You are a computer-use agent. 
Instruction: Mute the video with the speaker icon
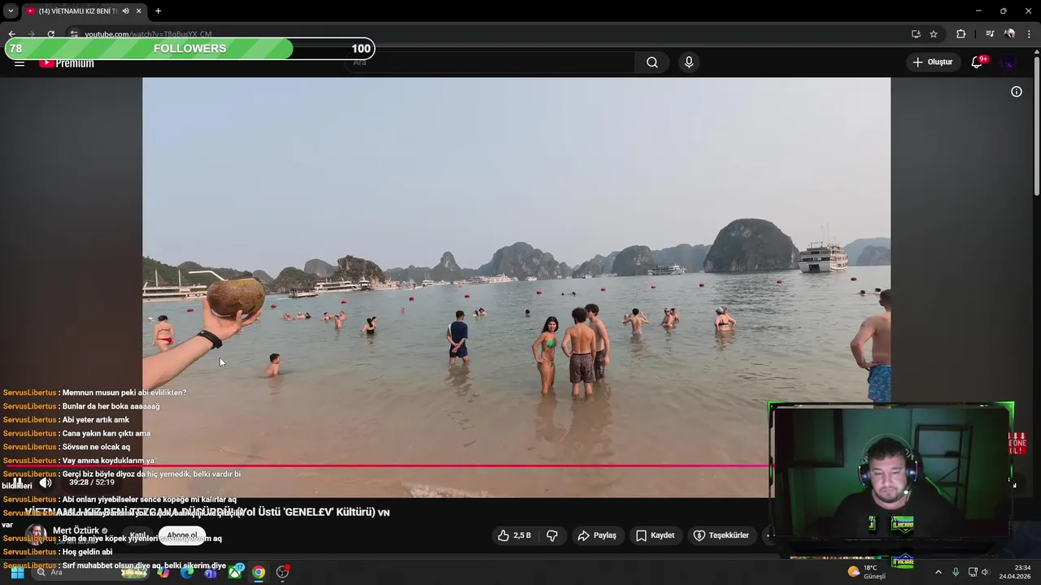(x=46, y=482)
